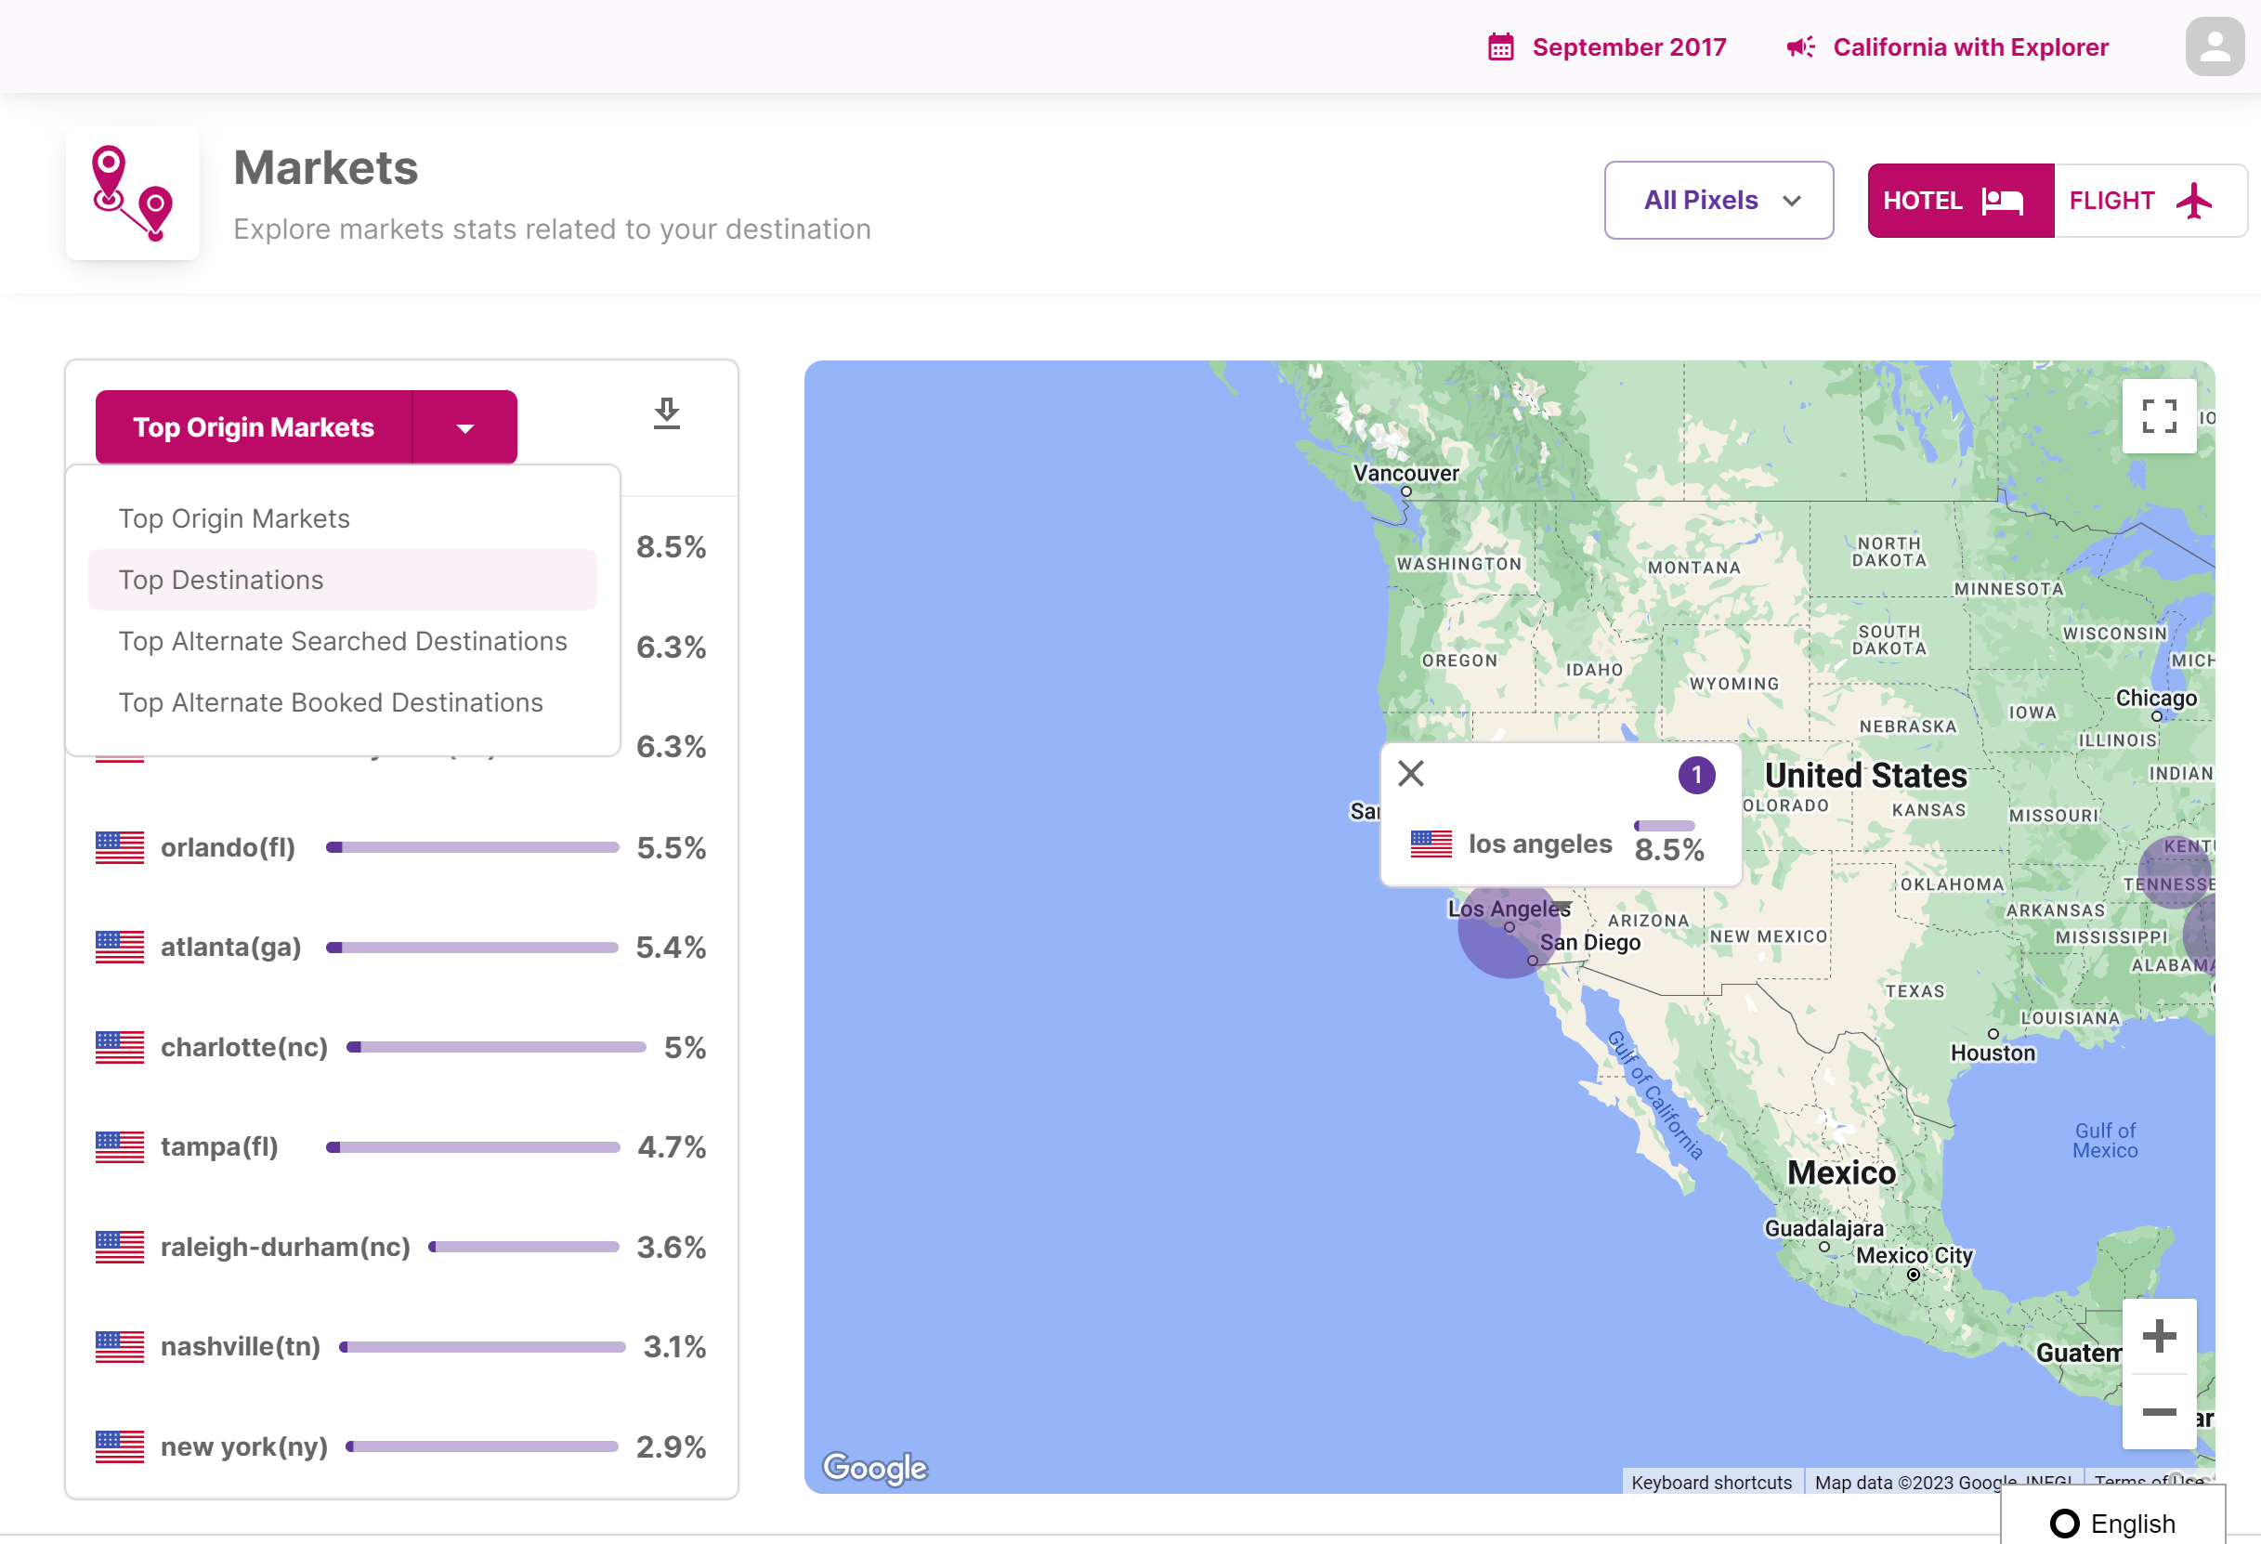Click the US flag beside tampa(fl)
The image size is (2261, 1544).
[x=120, y=1147]
